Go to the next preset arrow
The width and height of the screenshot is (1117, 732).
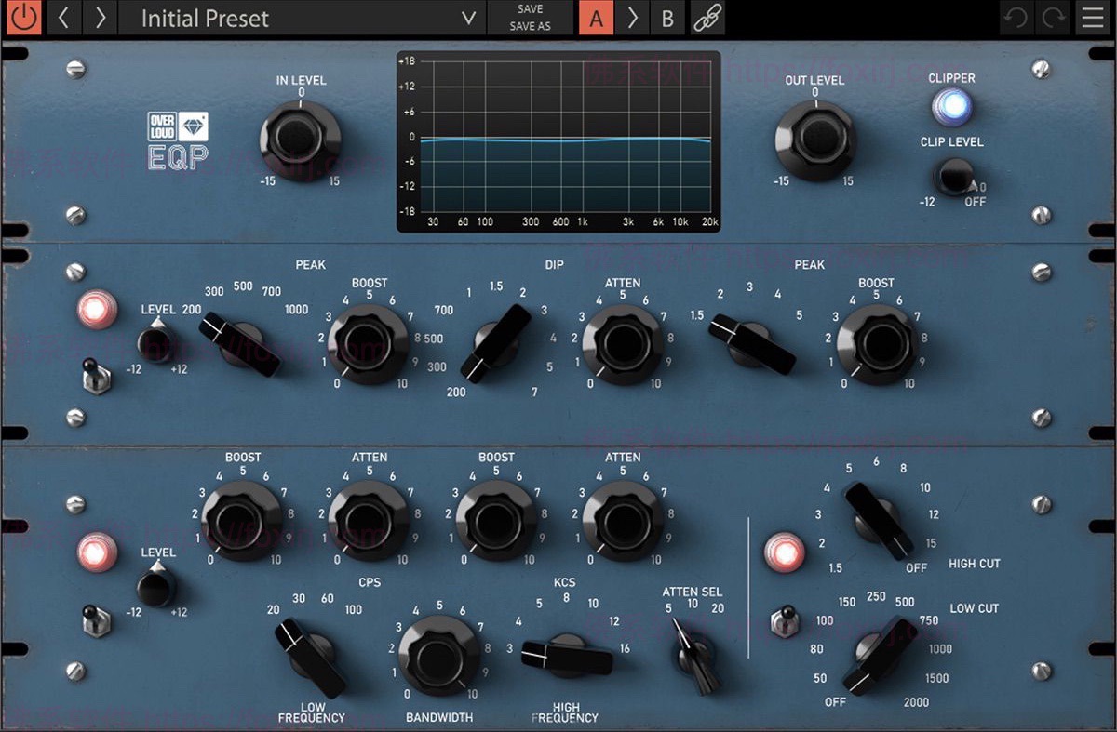[x=100, y=18]
